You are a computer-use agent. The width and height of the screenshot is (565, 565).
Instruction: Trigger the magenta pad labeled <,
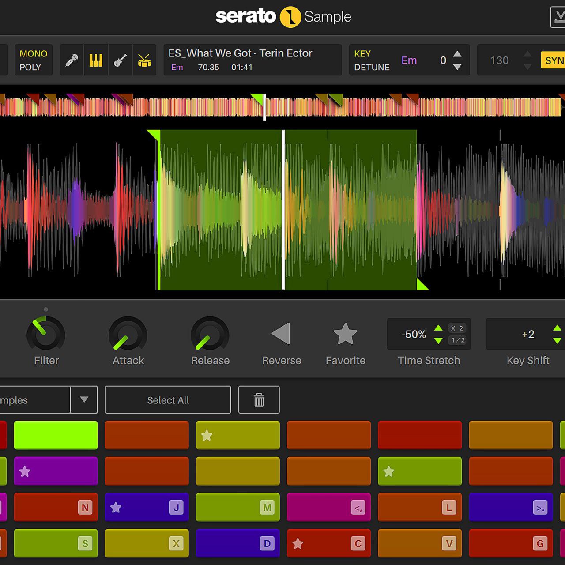pos(328,507)
